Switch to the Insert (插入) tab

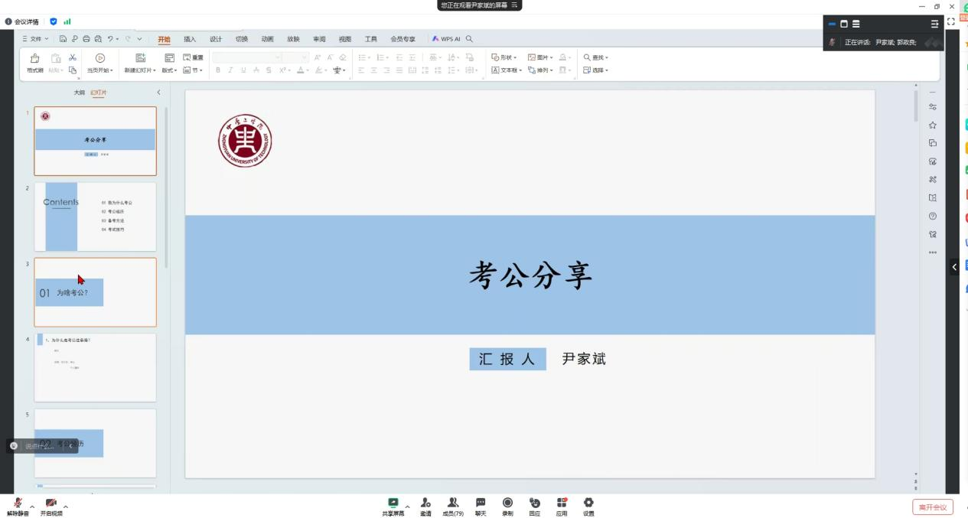point(190,39)
